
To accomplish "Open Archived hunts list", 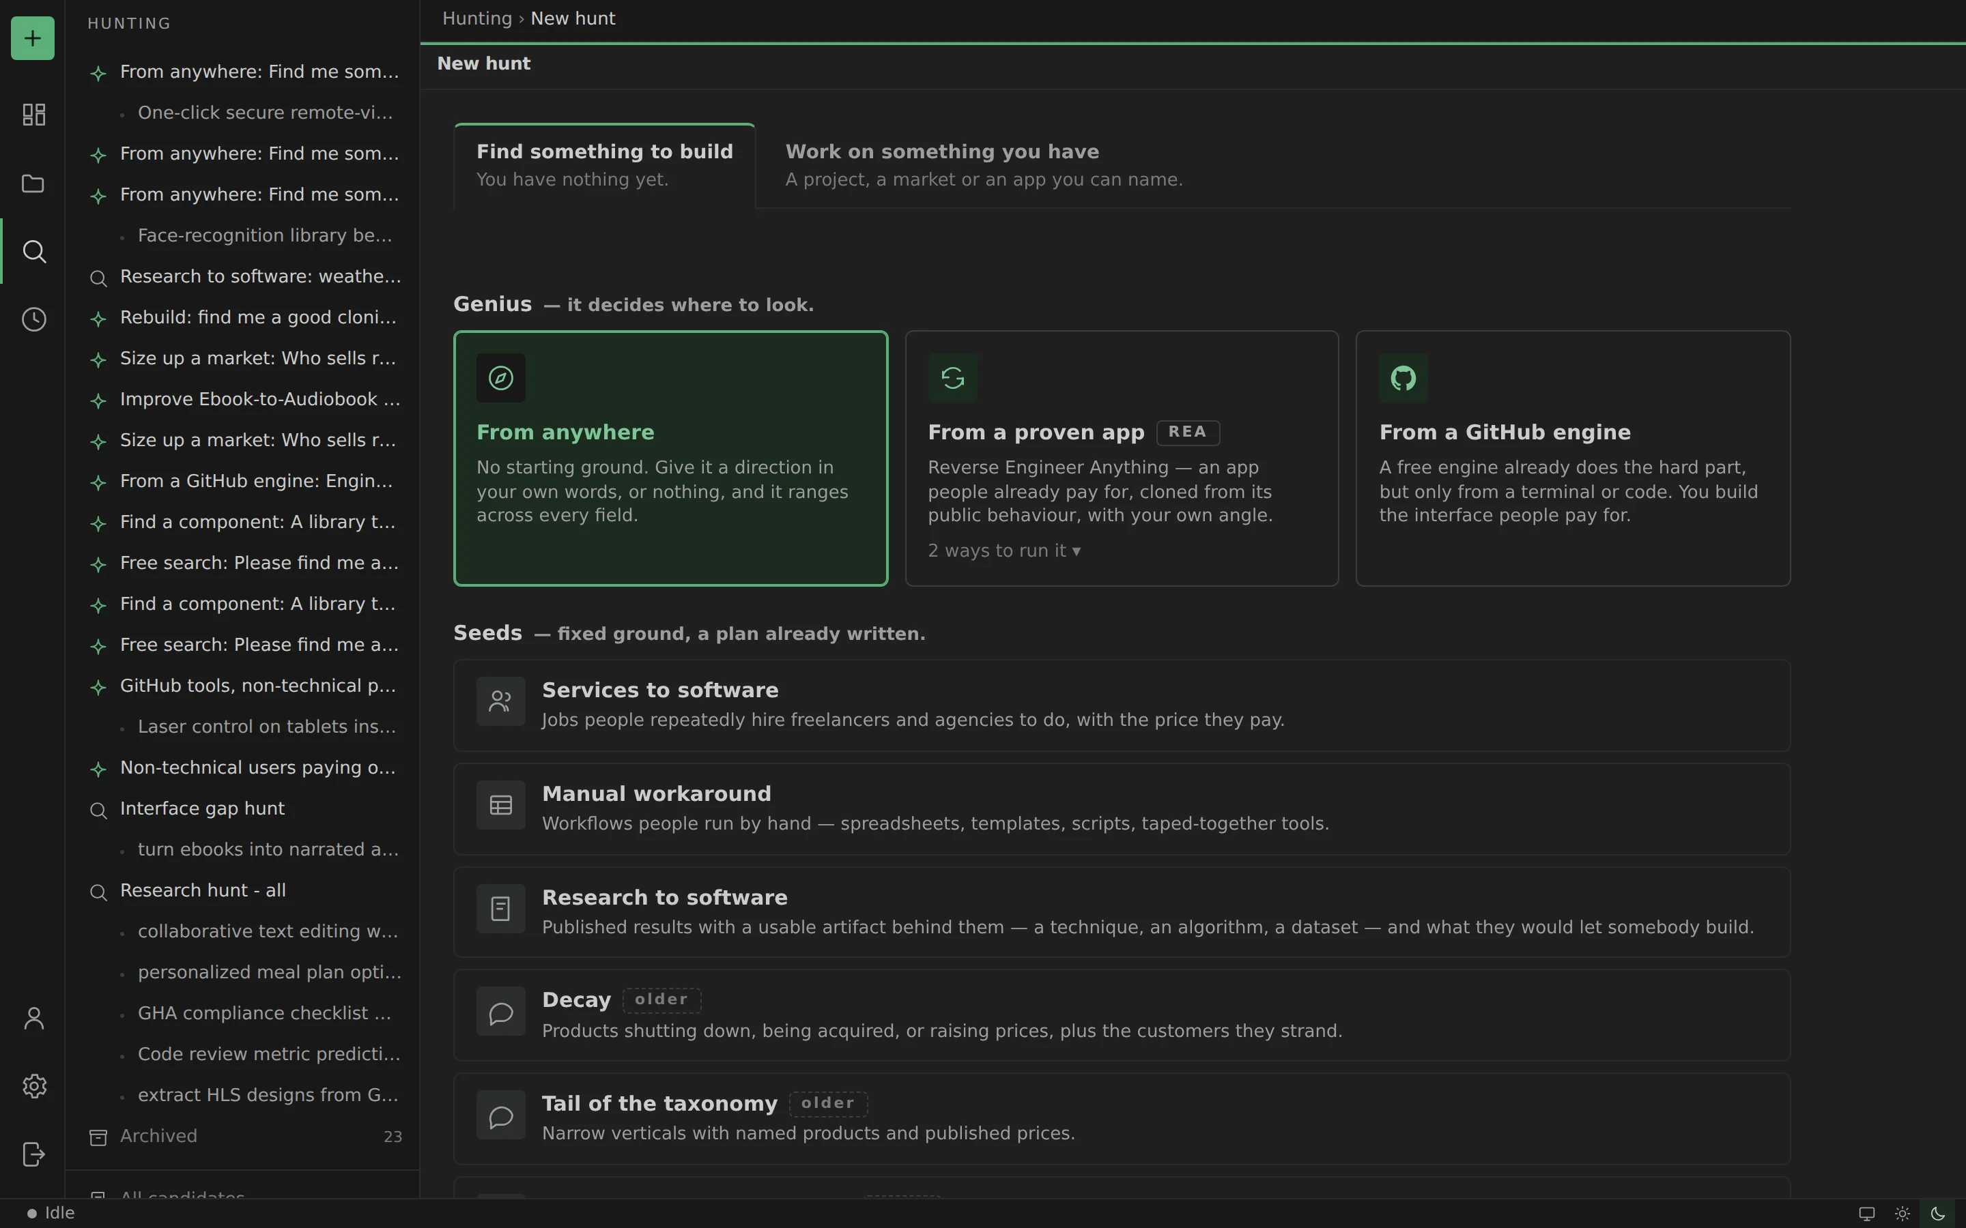I will point(242,1136).
